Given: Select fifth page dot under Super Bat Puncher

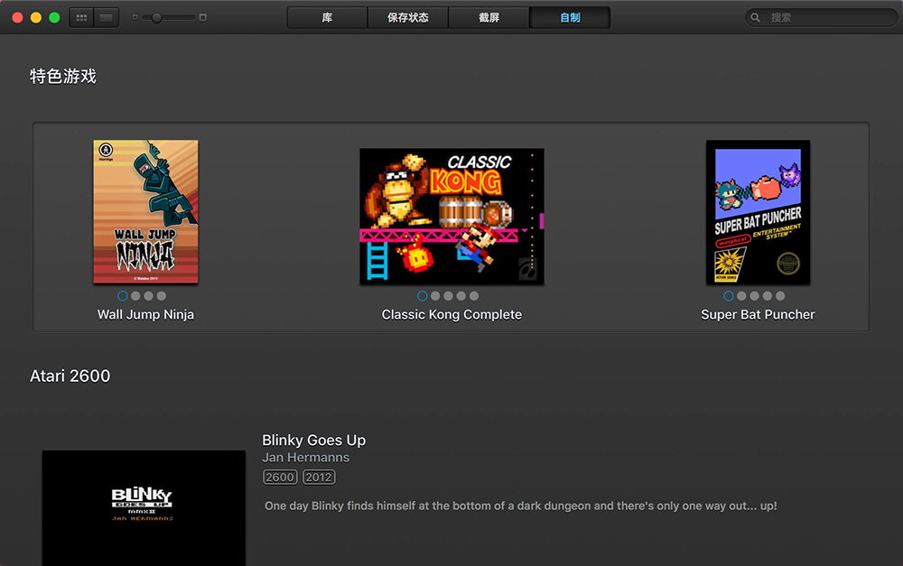Looking at the screenshot, I should (780, 296).
